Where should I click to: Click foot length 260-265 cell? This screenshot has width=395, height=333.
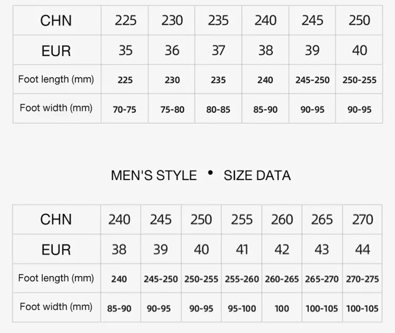coord(282,279)
